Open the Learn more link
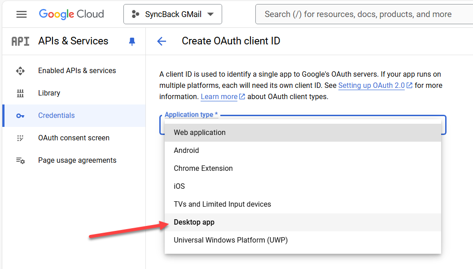Image resolution: width=473 pixels, height=269 pixels. point(219,97)
